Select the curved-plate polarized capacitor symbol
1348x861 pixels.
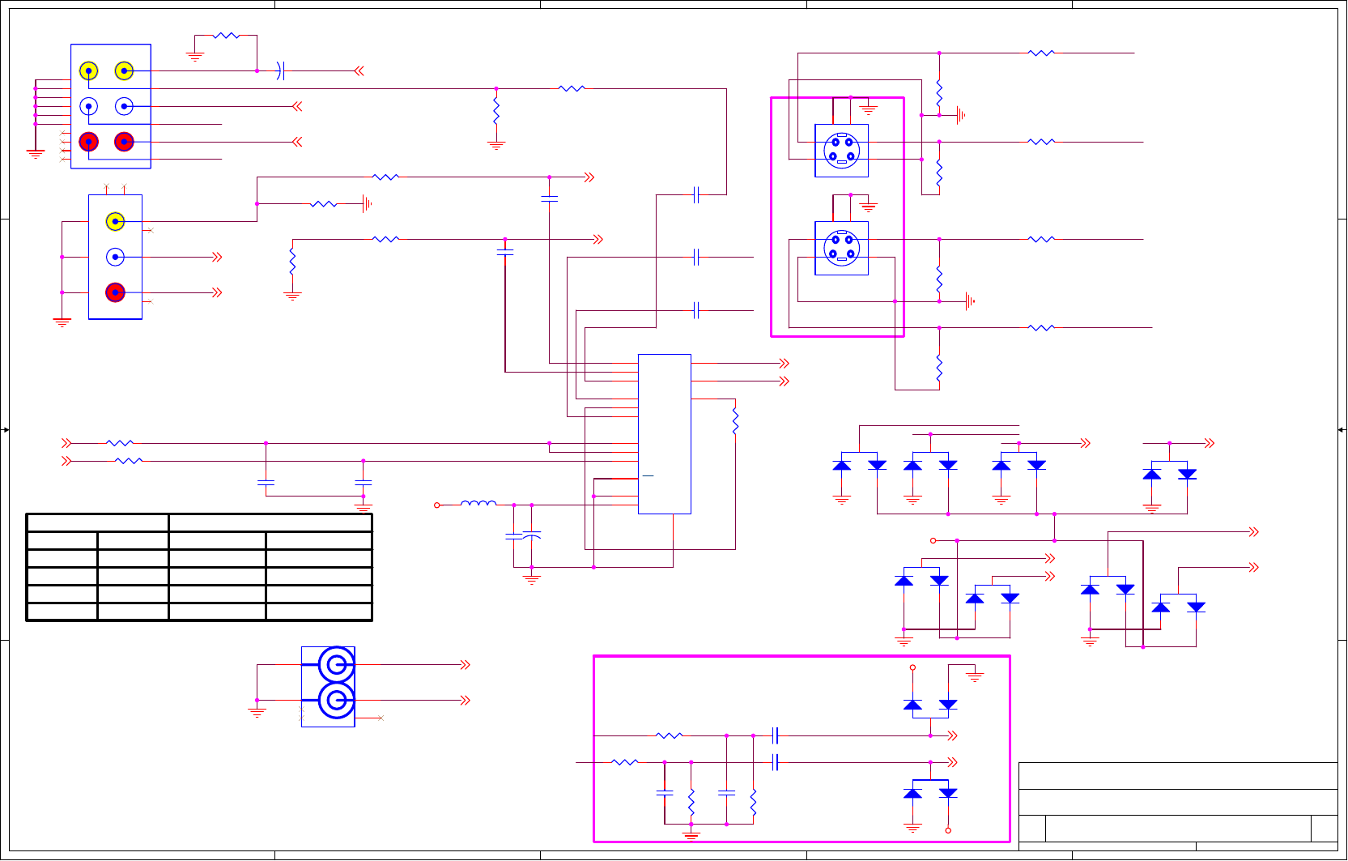(x=532, y=535)
